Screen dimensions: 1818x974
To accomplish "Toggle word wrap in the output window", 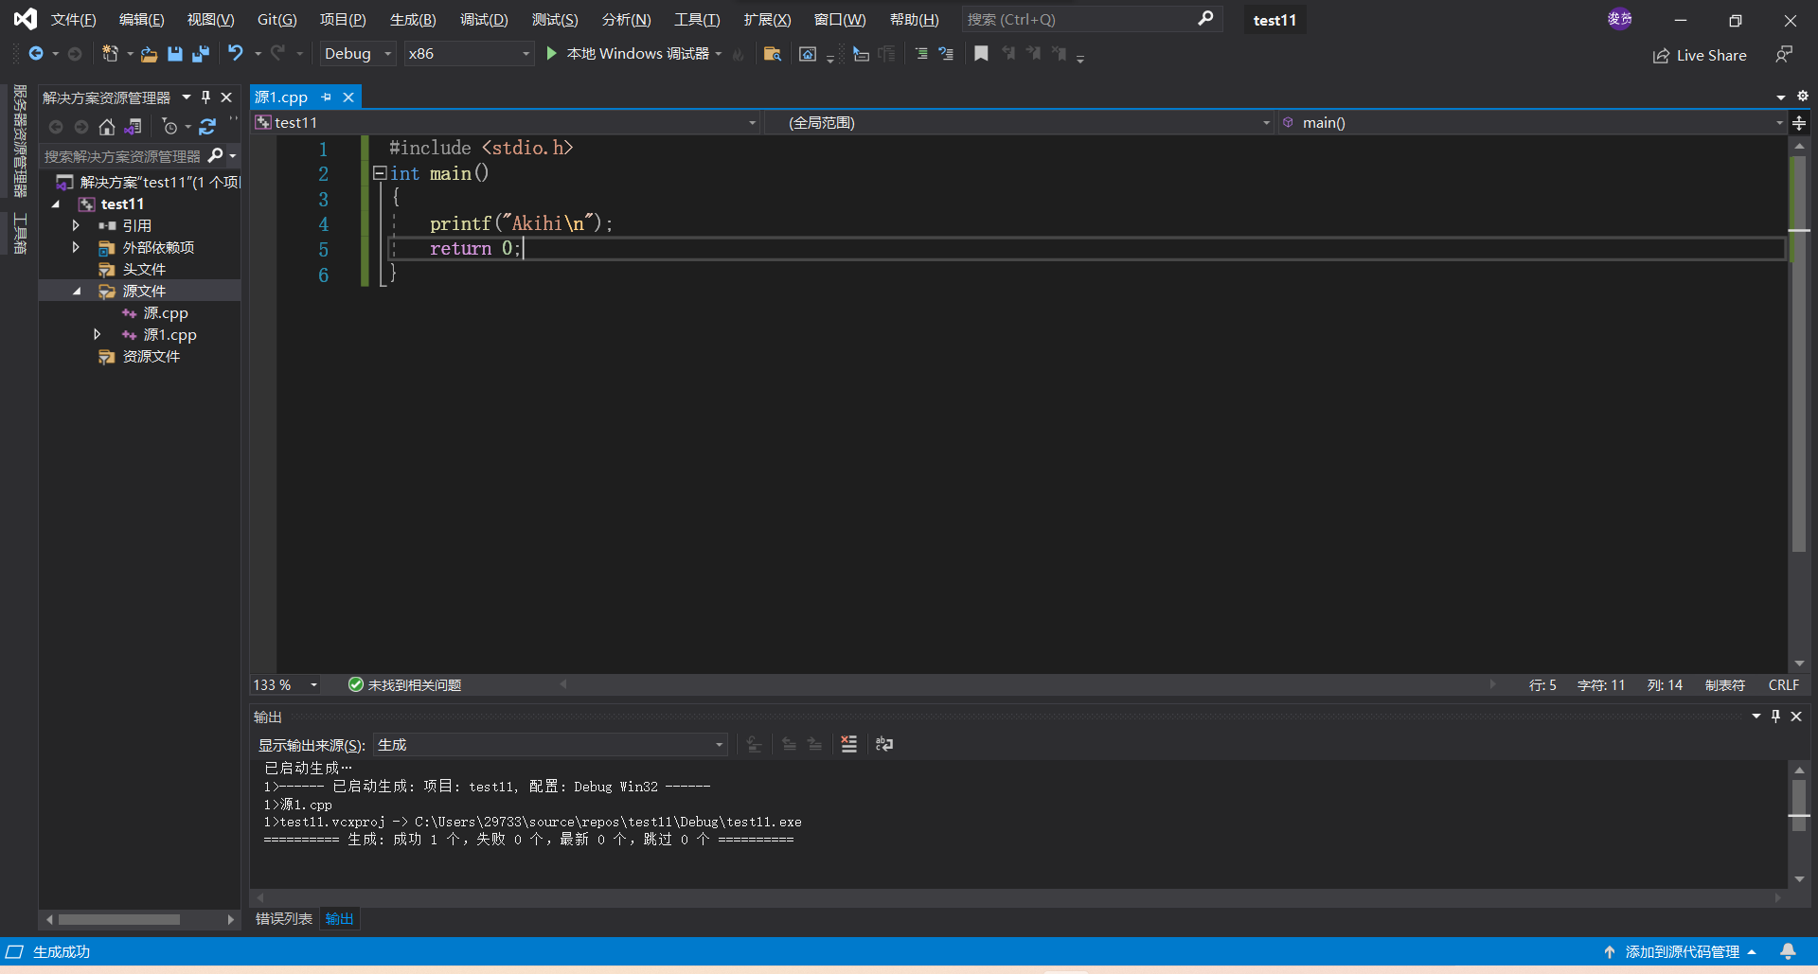I will 884,745.
